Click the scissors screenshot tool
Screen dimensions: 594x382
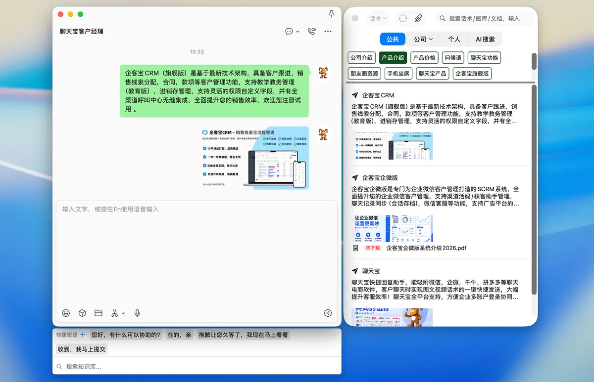coord(114,313)
